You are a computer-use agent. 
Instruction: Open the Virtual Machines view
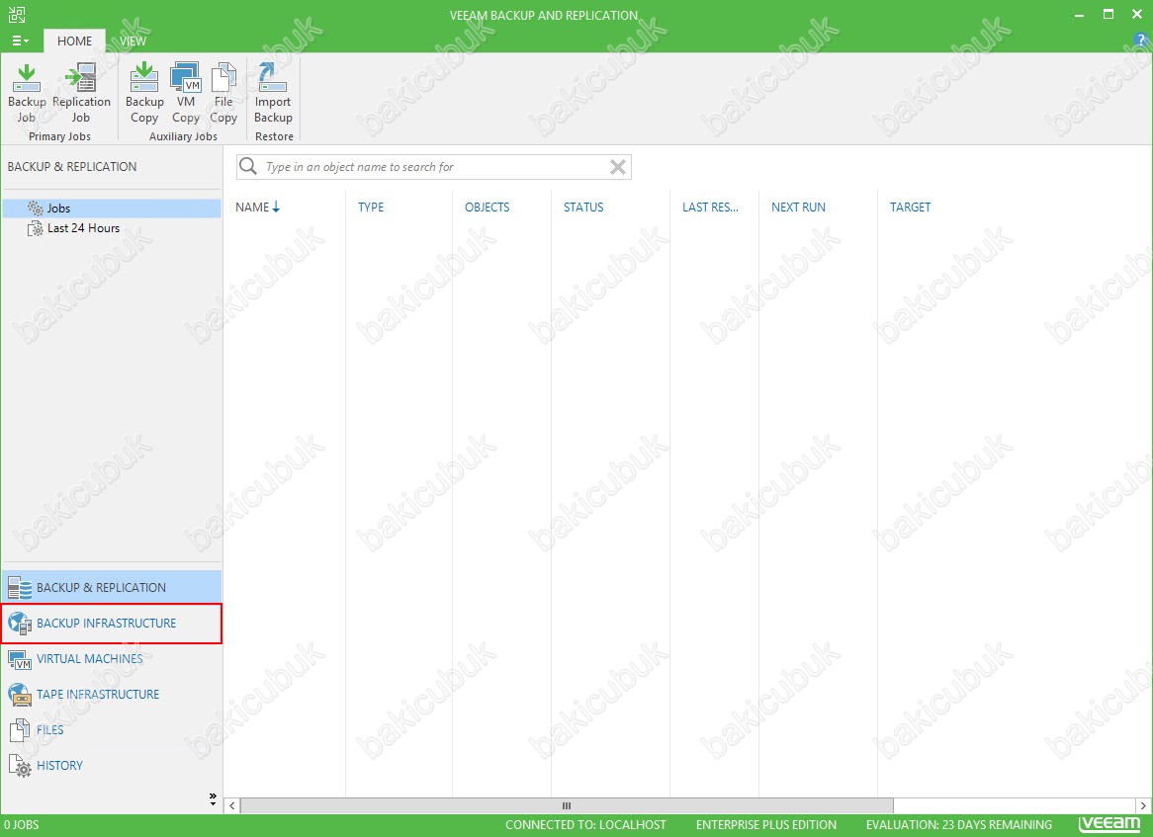[112, 659]
